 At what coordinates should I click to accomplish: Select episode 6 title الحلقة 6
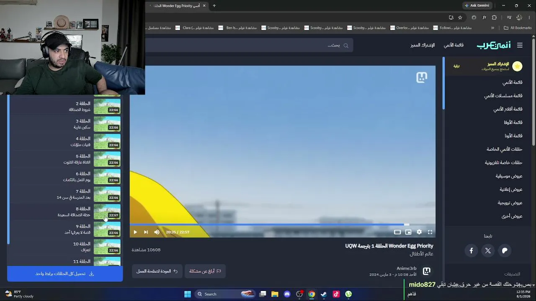pos(83,173)
